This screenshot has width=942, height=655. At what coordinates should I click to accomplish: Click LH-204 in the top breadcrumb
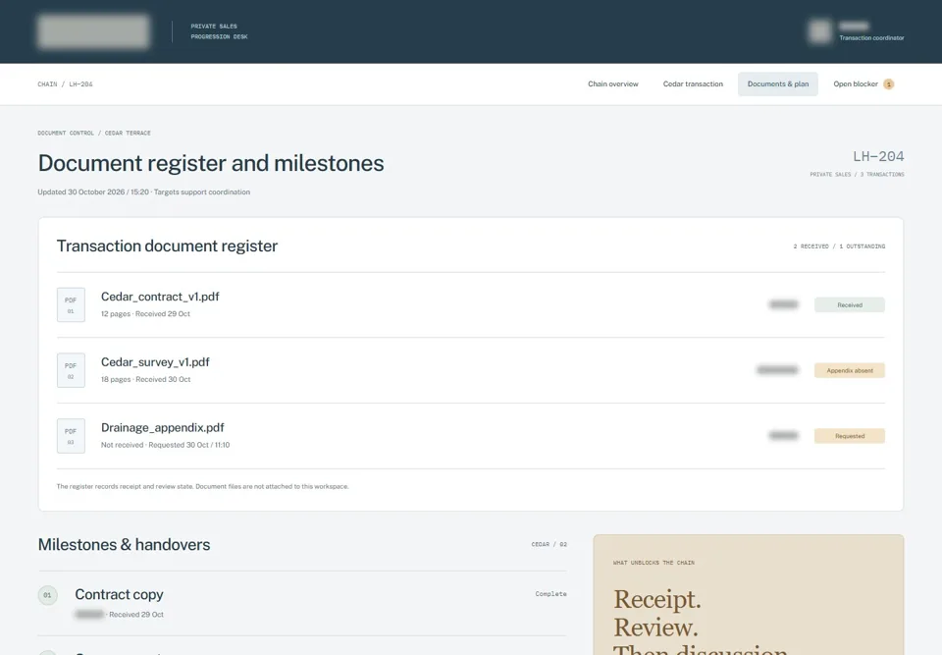pos(80,84)
